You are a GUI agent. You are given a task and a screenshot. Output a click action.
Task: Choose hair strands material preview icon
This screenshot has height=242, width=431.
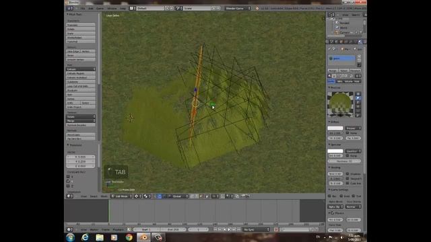[x=358, y=112]
